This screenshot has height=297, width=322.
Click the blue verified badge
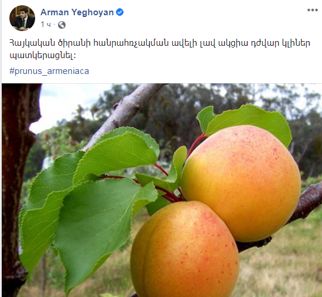point(119,12)
